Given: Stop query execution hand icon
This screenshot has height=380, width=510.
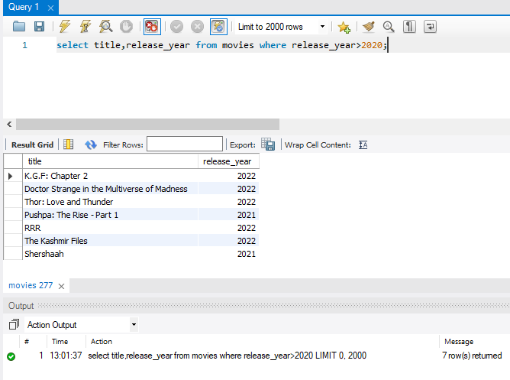Looking at the screenshot, I should (x=126, y=26).
